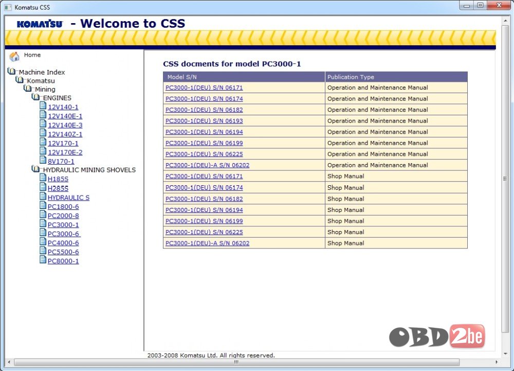The height and width of the screenshot is (371, 514).
Task: Click the document icon beside HYDRAULIC S
Action: (43, 196)
